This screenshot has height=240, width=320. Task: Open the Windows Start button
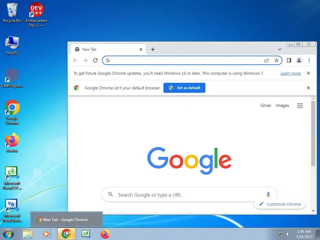(8, 234)
